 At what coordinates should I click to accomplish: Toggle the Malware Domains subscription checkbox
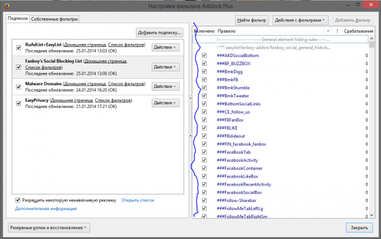click(x=18, y=87)
